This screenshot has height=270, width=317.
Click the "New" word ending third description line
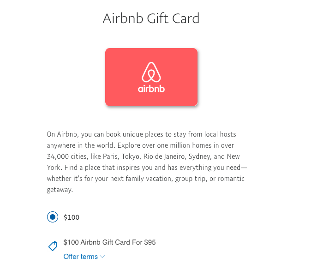(233, 156)
